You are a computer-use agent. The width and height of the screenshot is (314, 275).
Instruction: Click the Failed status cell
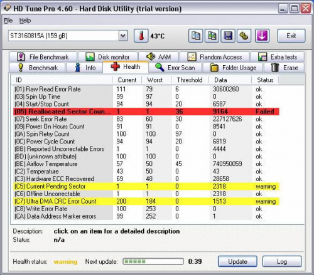click(x=265, y=112)
